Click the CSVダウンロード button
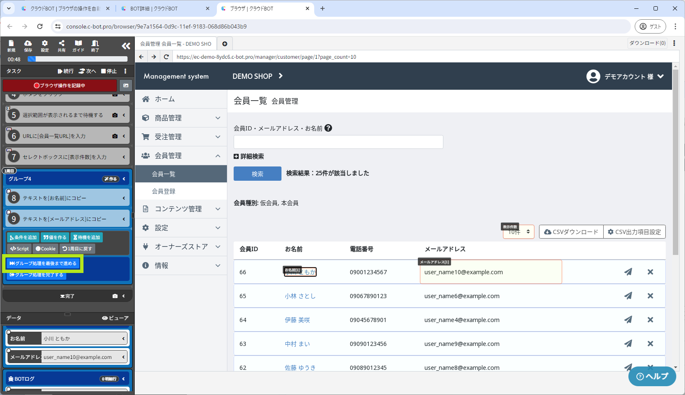The width and height of the screenshot is (685, 395). [571, 232]
